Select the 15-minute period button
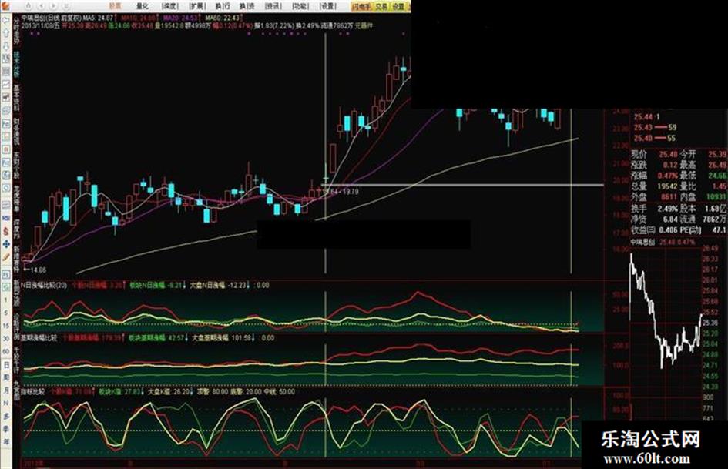This screenshot has height=469, width=728. click(x=6, y=326)
